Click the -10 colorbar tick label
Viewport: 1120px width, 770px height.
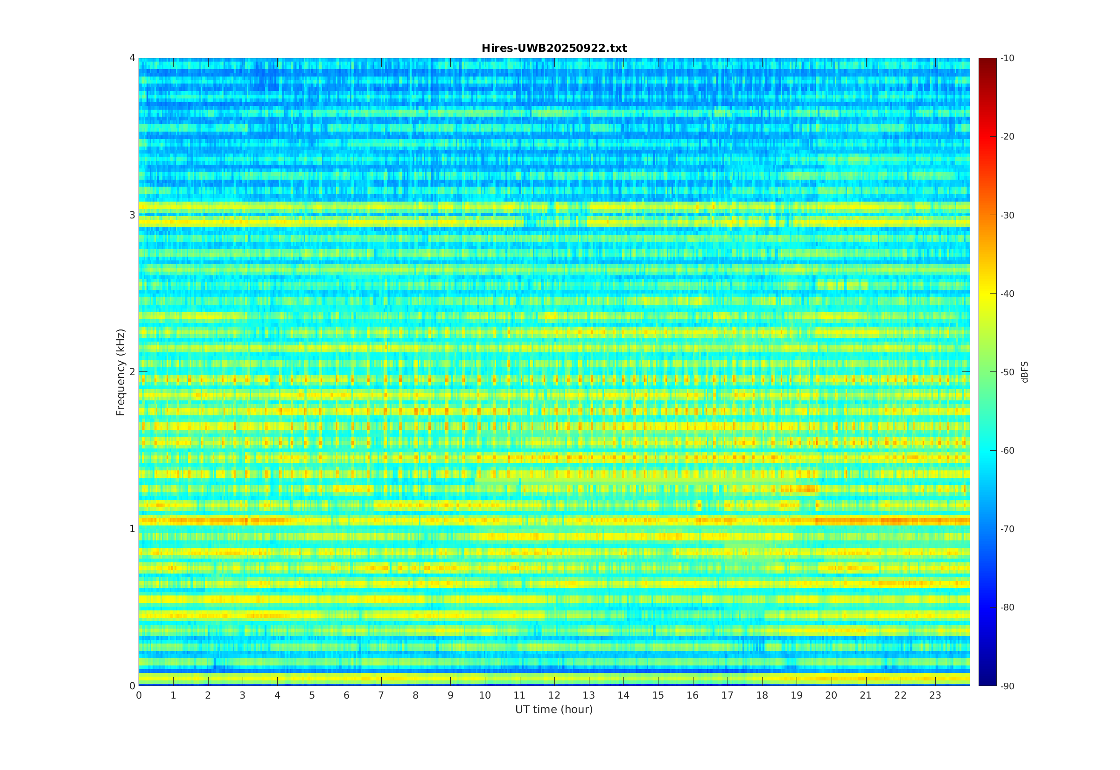pos(1007,58)
